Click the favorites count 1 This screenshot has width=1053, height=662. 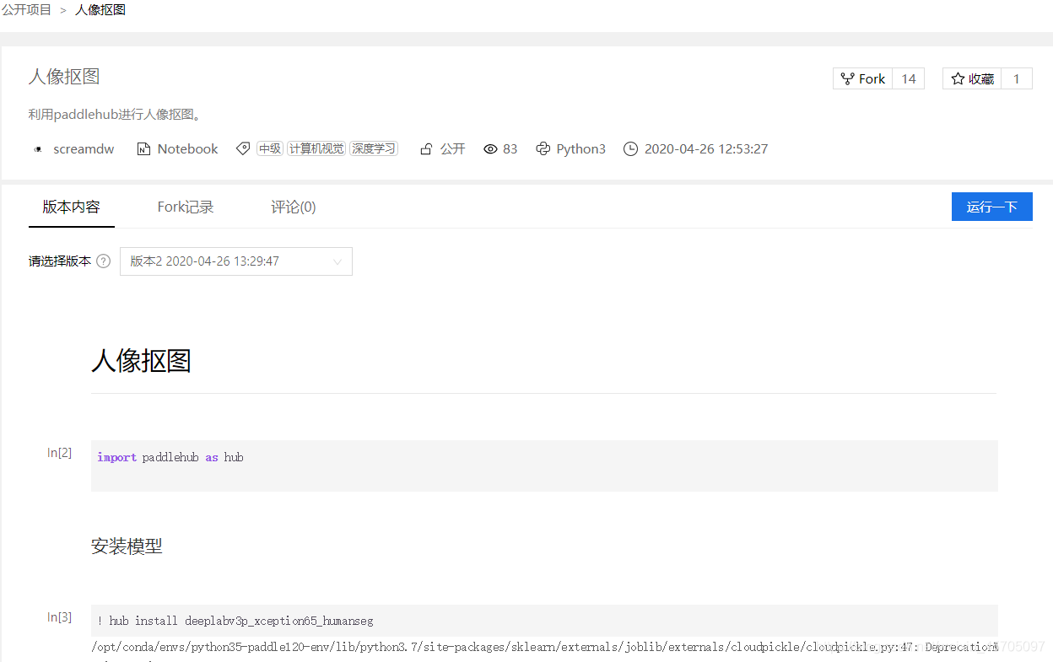coord(1017,78)
